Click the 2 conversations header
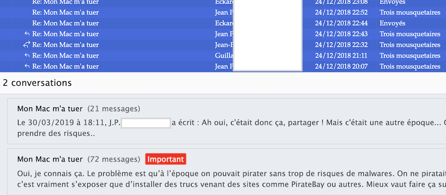This screenshot has height=195, width=446. point(37,83)
